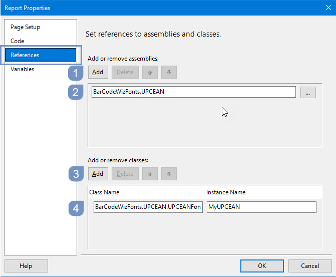The image size is (336, 277).
Task: Close the Report Properties window
Action: pos(328,8)
